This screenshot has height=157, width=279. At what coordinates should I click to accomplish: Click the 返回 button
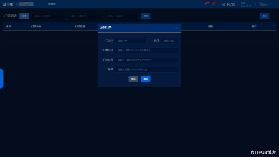tap(264, 16)
